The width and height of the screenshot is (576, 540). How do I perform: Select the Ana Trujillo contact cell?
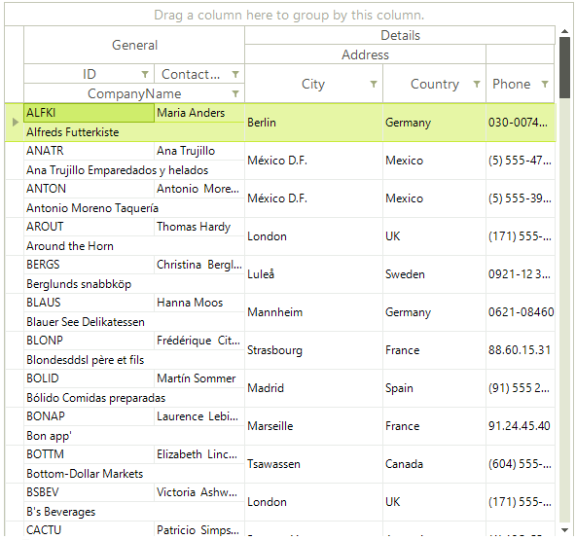coord(199,151)
